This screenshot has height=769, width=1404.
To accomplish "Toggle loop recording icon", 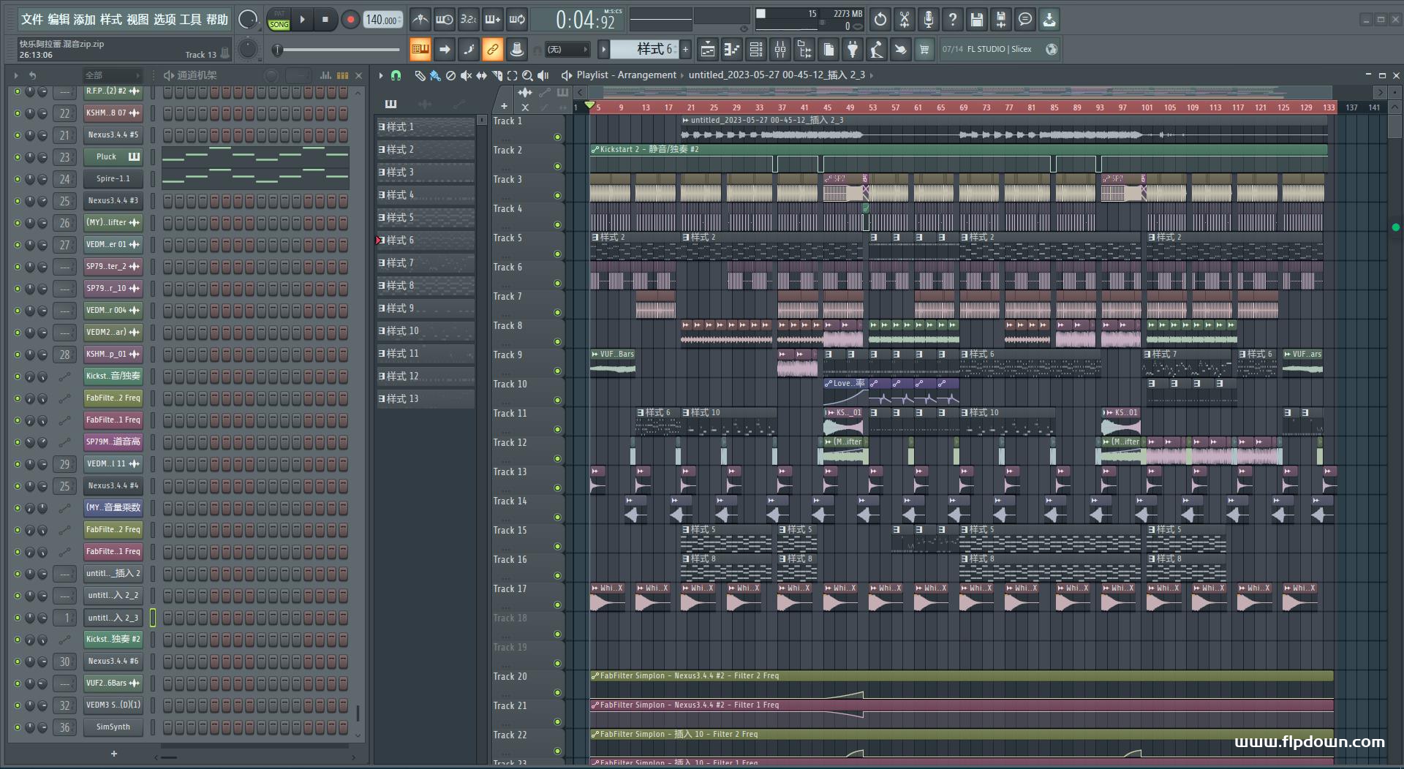I will click(x=517, y=20).
